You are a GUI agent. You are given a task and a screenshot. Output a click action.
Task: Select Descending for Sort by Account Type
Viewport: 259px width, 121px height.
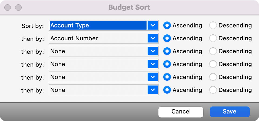click(213, 25)
